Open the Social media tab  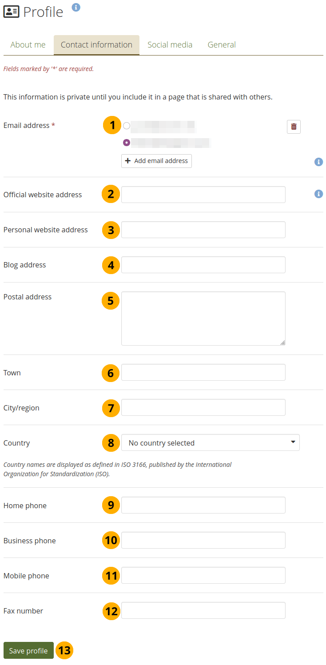[x=170, y=45]
